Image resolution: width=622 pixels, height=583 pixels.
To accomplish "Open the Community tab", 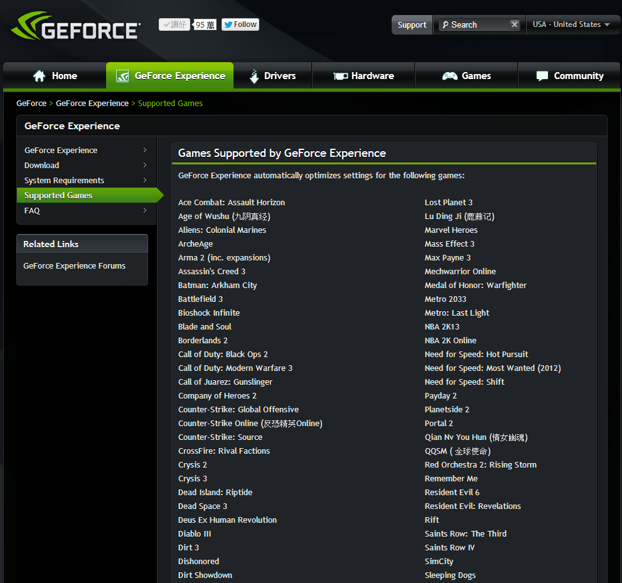I will pos(569,76).
